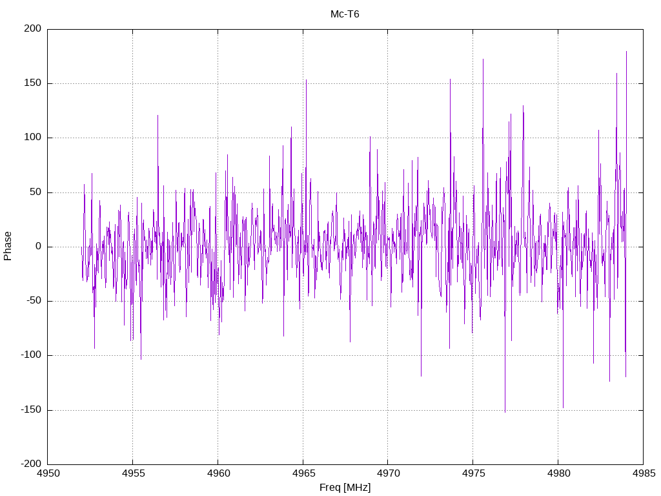This screenshot has height=496, width=661.
Task: Click y-axis tick label 100
Action: click(x=33, y=137)
